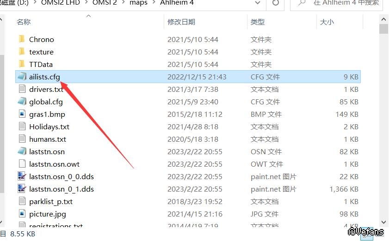Sort by 修改日期 column header
Screen dimensions: 389x241
coord(181,22)
